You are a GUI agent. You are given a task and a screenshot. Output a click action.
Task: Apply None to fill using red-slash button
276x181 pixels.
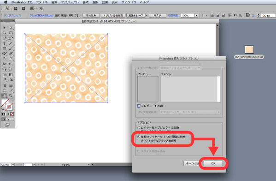click(x=12, y=114)
